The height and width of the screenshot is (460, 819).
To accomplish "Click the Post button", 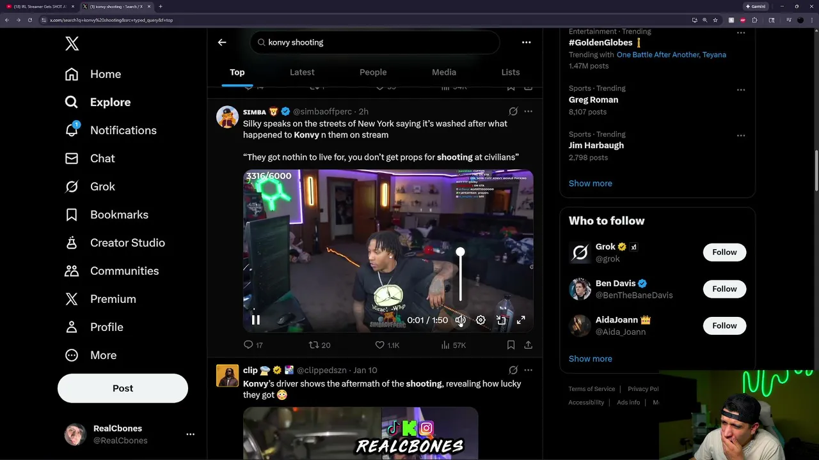I will 123,388.
